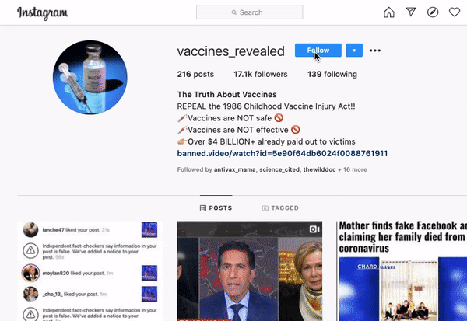467x321 pixels.
Task: Open the three-dot profile options menu
Action: point(375,51)
